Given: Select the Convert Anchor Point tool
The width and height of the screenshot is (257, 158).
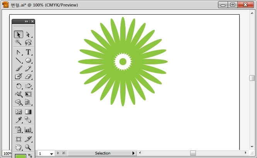Looking at the screenshot, I should (x=19, y=52).
